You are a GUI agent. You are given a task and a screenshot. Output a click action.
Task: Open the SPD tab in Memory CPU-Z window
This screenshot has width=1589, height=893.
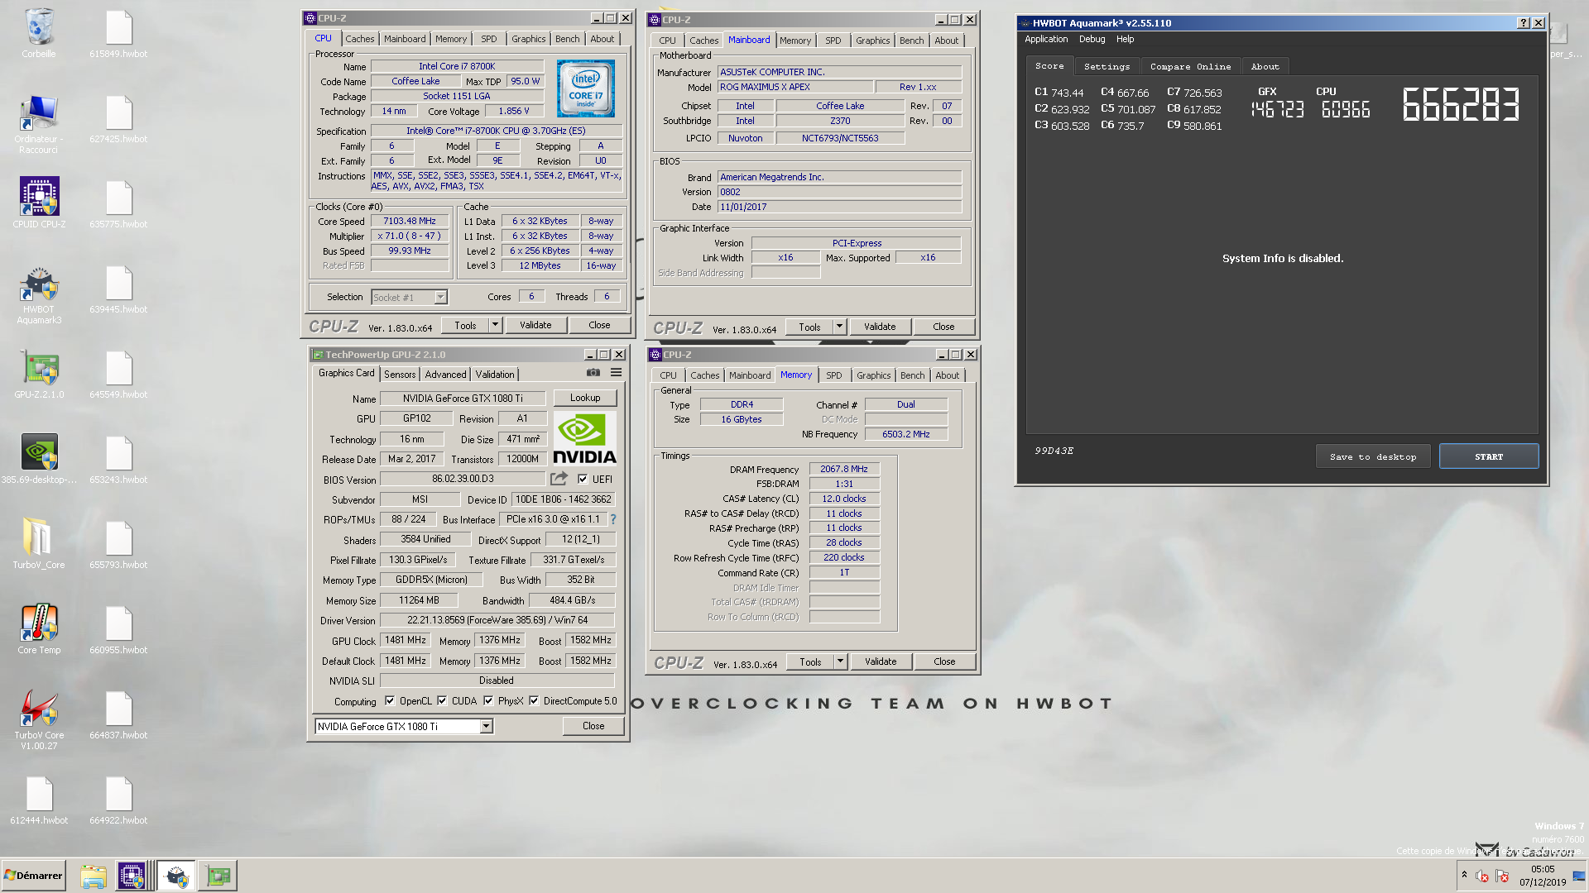pyautogui.click(x=833, y=375)
